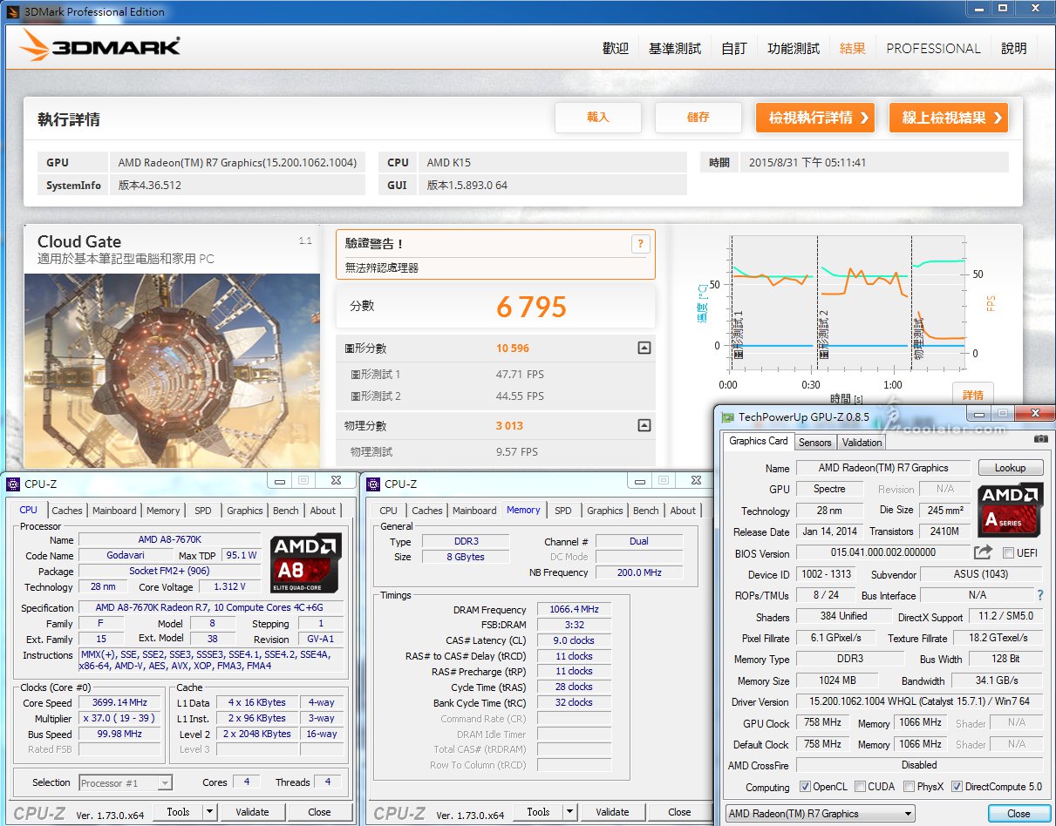
Task: Click the 3DMark logo in the header
Action: 100,48
